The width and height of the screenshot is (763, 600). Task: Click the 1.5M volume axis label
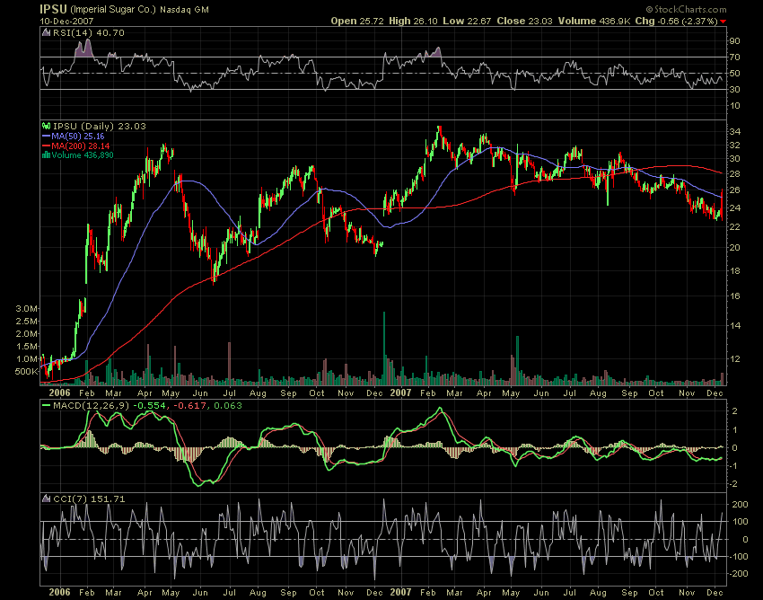(x=26, y=347)
